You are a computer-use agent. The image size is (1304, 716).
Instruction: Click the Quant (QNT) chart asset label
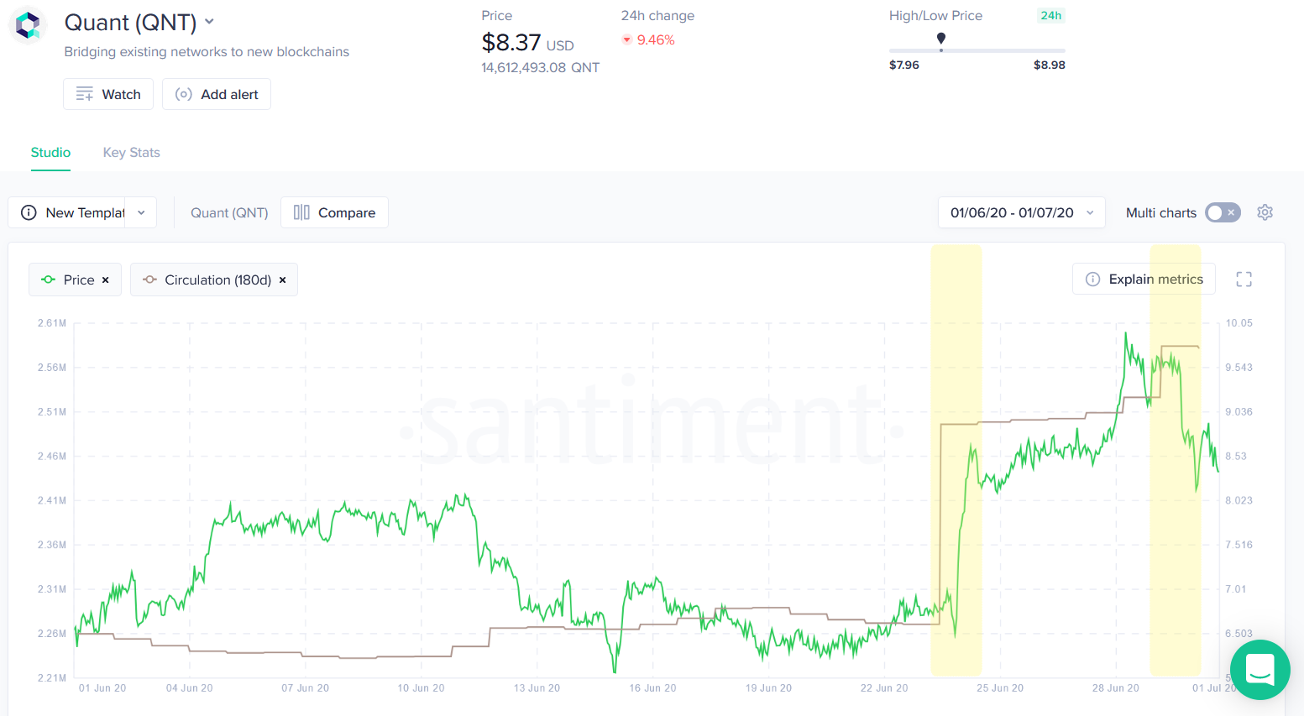click(229, 212)
